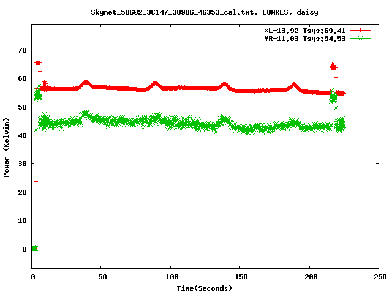Viewport: 392px width, 294px height.
Task: Click y-axis tick label 10
Action: [x=22, y=221]
